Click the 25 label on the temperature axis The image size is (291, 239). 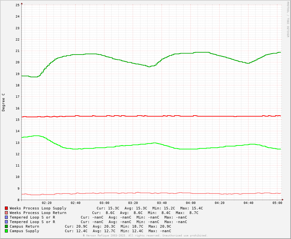[x=18, y=5]
